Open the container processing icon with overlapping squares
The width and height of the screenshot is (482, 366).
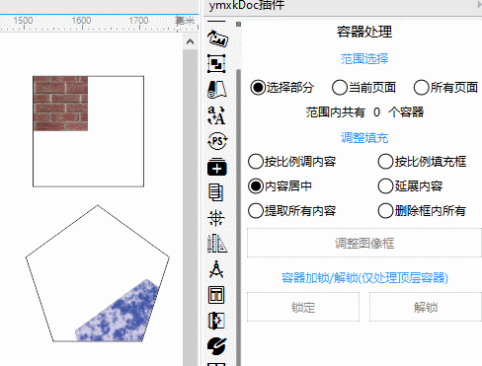pos(216,63)
